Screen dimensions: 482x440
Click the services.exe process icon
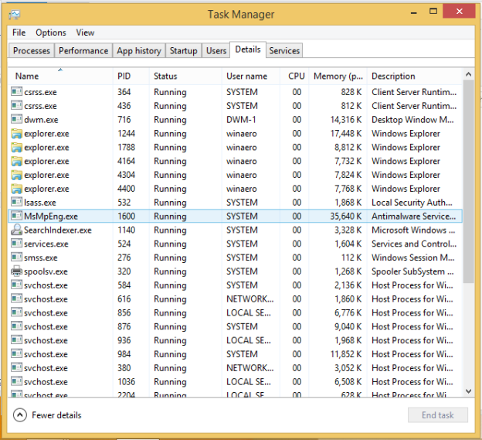[x=16, y=243]
